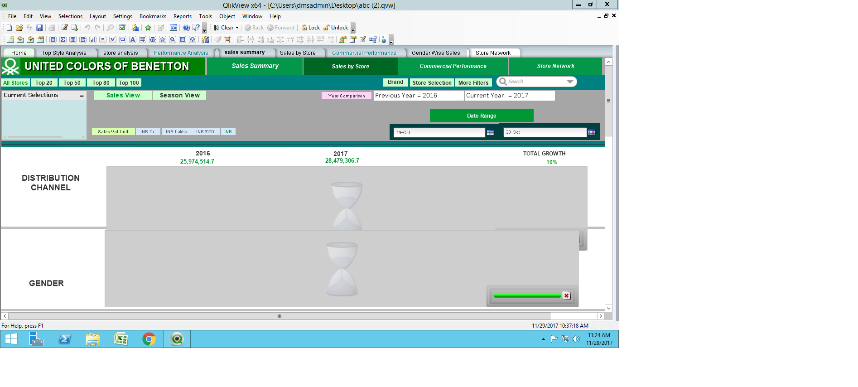Create a Text Object with the letter A icon
The image size is (858, 387).
[x=133, y=39]
